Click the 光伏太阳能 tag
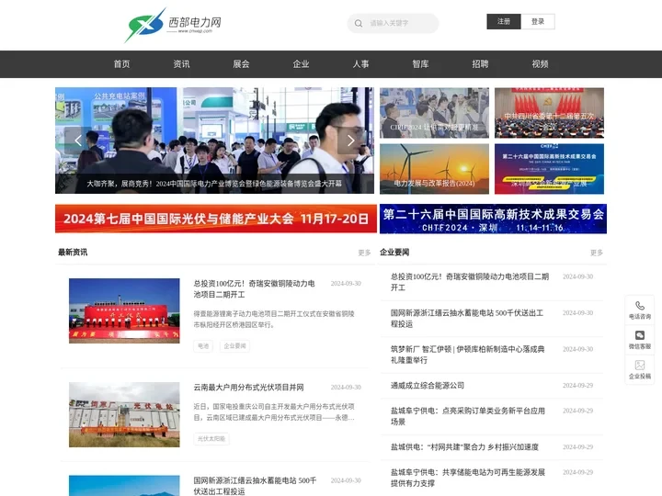 211,439
